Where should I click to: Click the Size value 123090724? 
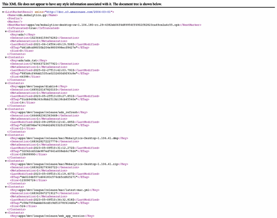pyautogui.click(x=28, y=180)
